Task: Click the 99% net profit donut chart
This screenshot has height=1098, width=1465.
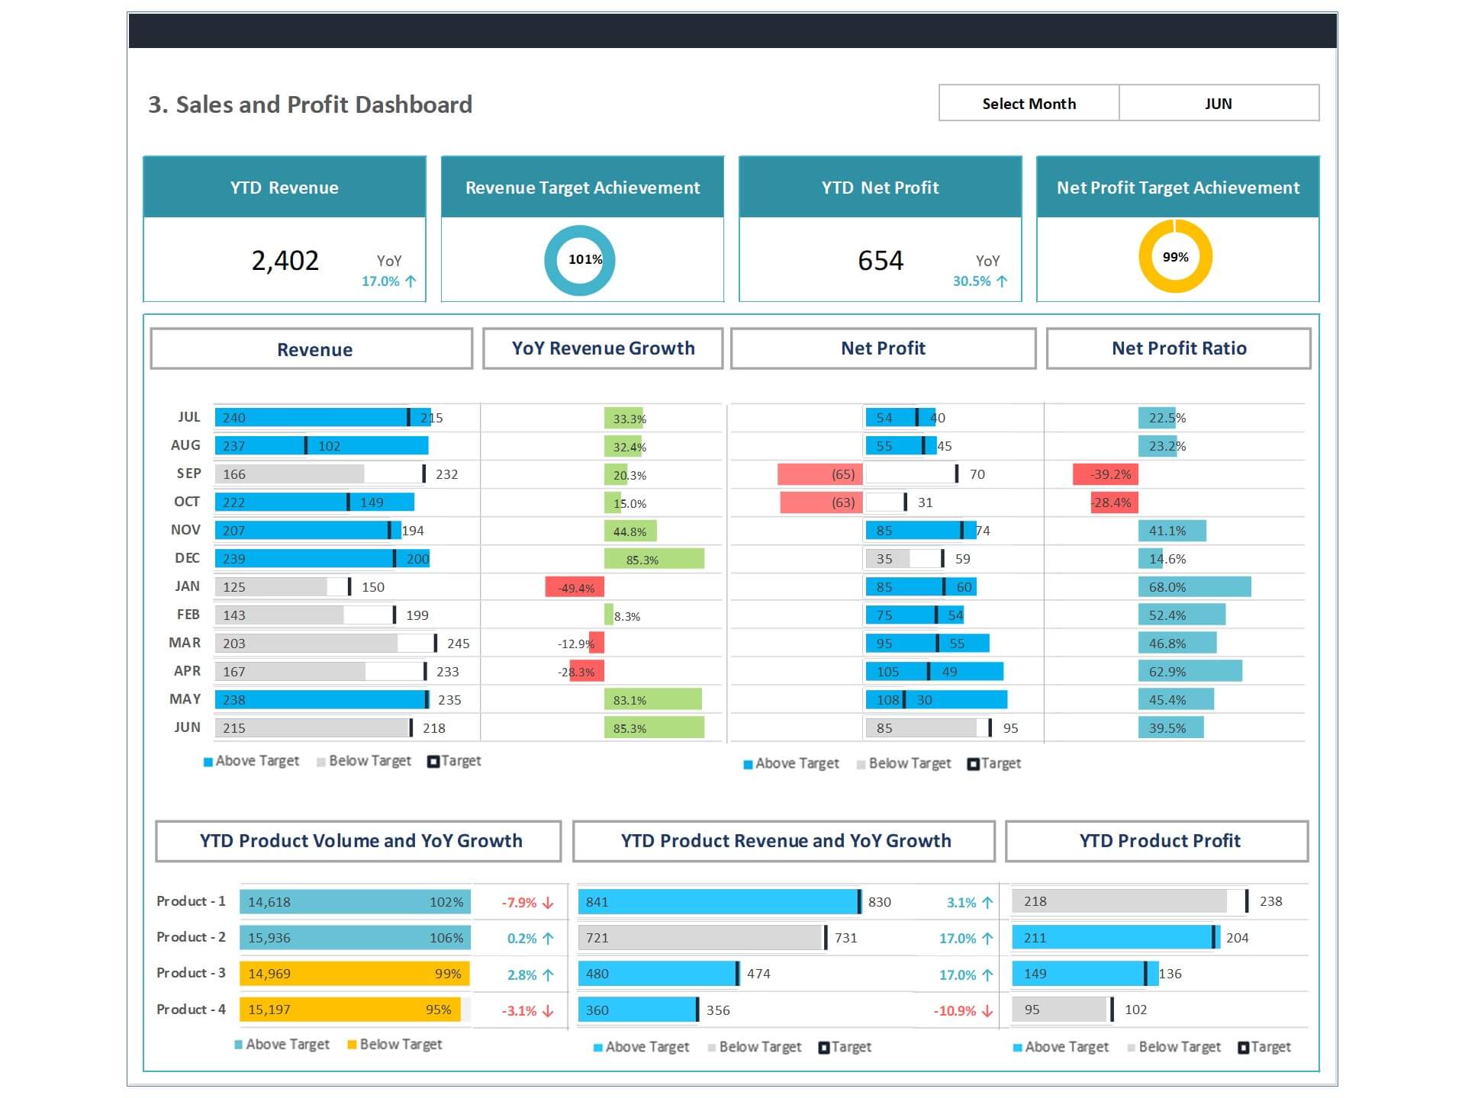Action: 1175,257
